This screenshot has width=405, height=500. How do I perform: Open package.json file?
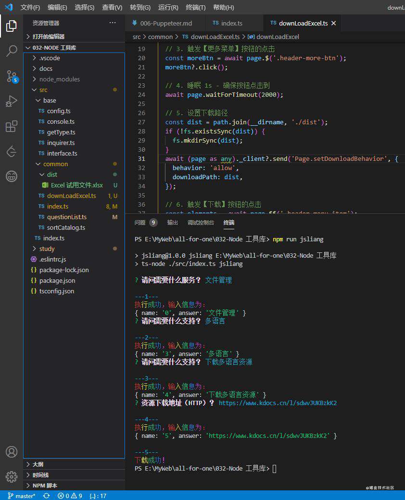(74, 281)
